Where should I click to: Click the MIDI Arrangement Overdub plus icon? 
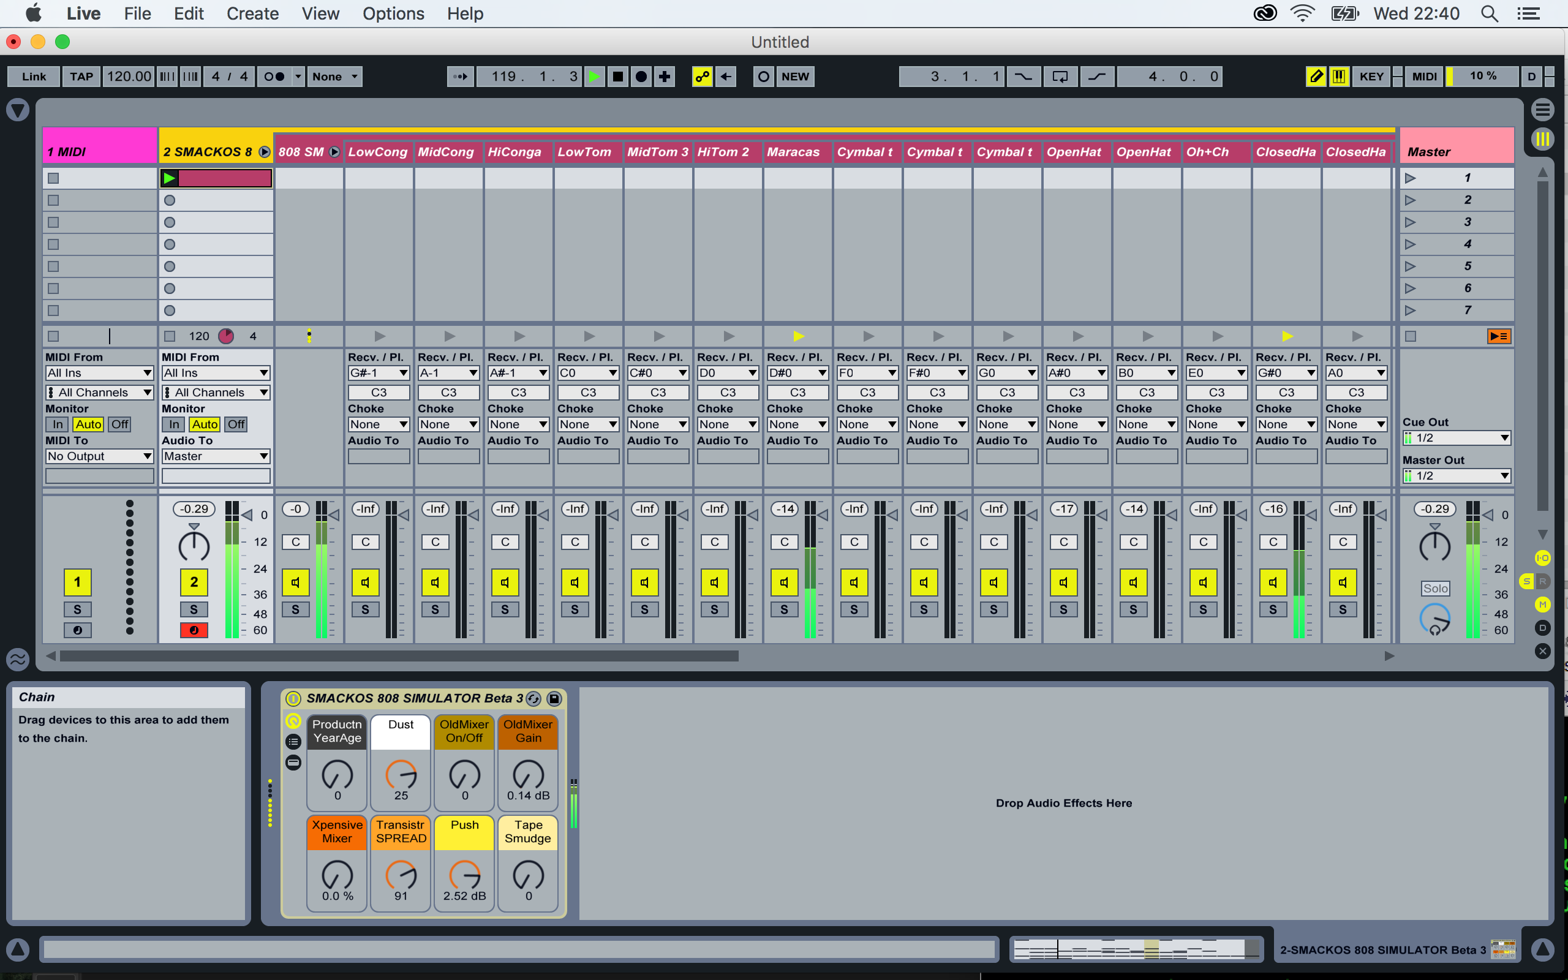click(x=664, y=77)
